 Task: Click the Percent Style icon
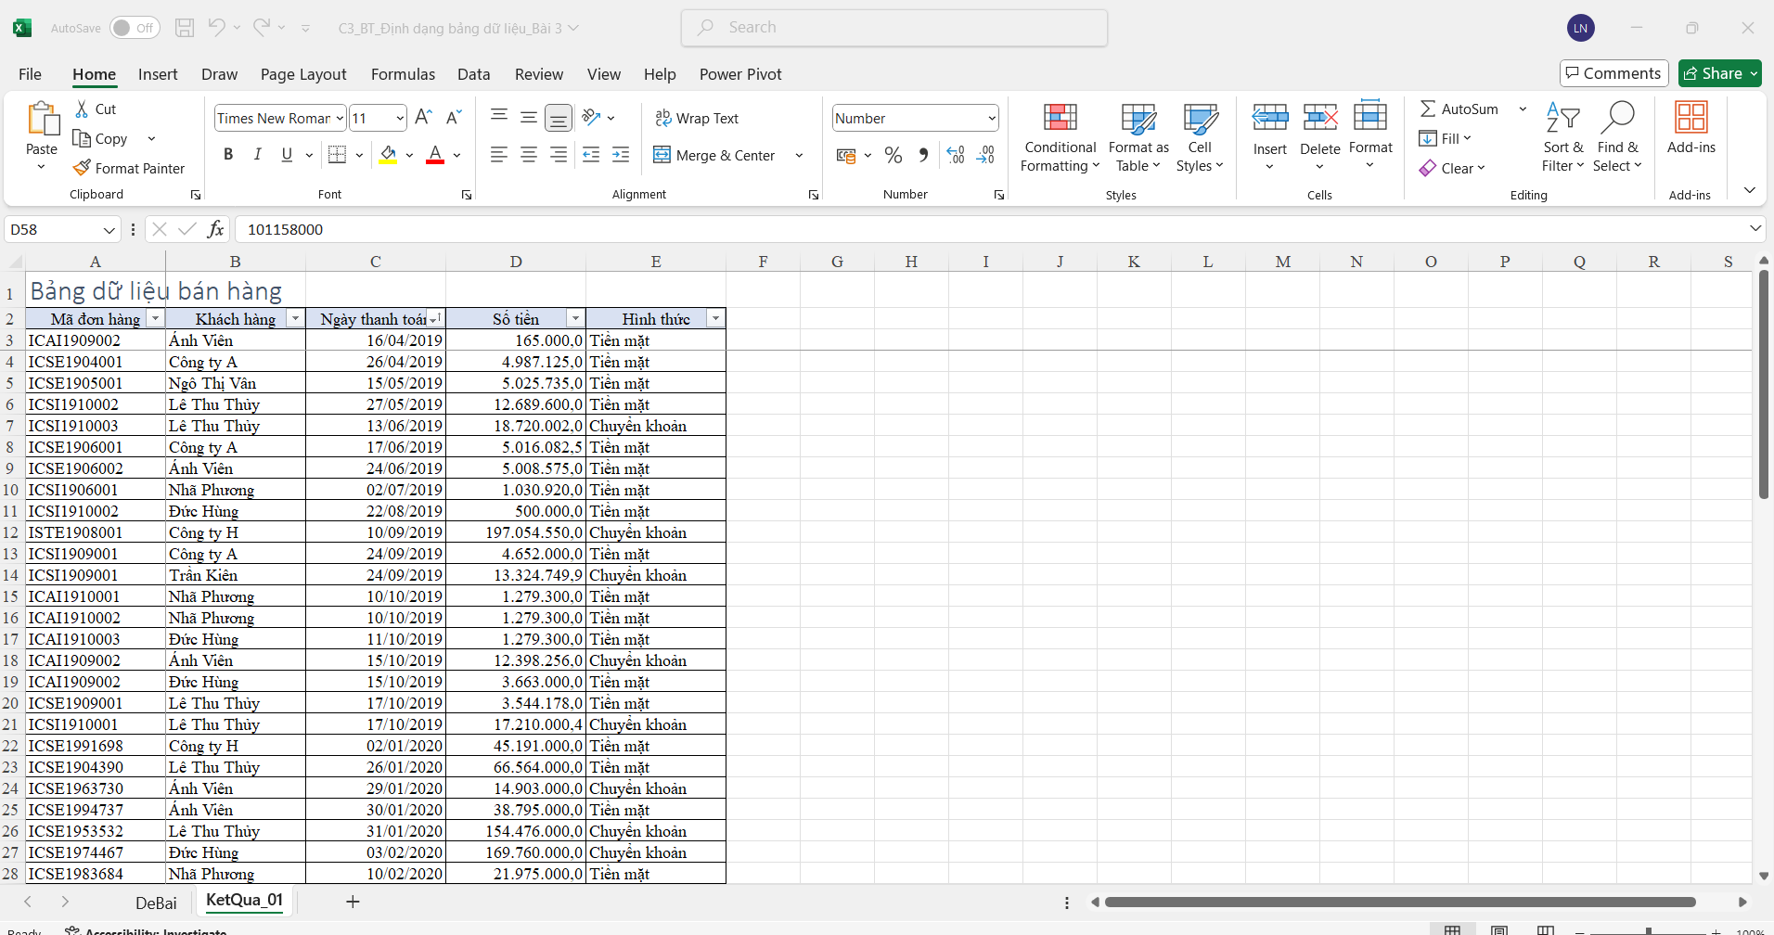(x=893, y=155)
